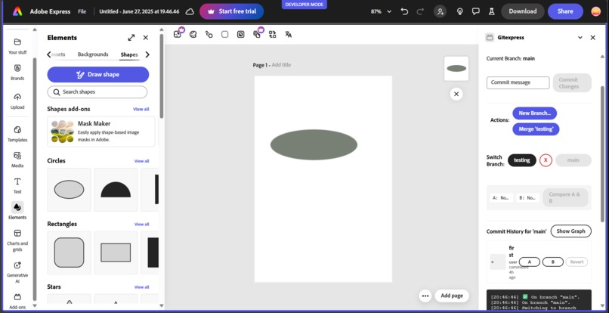The height and width of the screenshot is (313, 609).
Task: Switch to the testing branch
Action: click(522, 160)
